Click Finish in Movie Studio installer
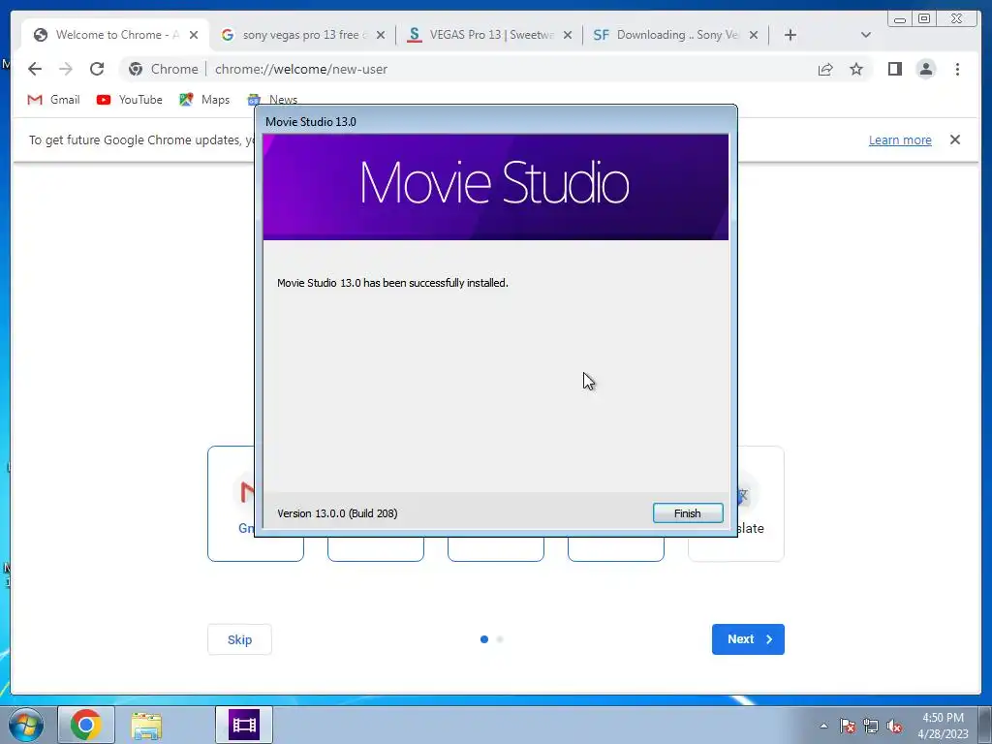The height and width of the screenshot is (744, 992). 688,513
